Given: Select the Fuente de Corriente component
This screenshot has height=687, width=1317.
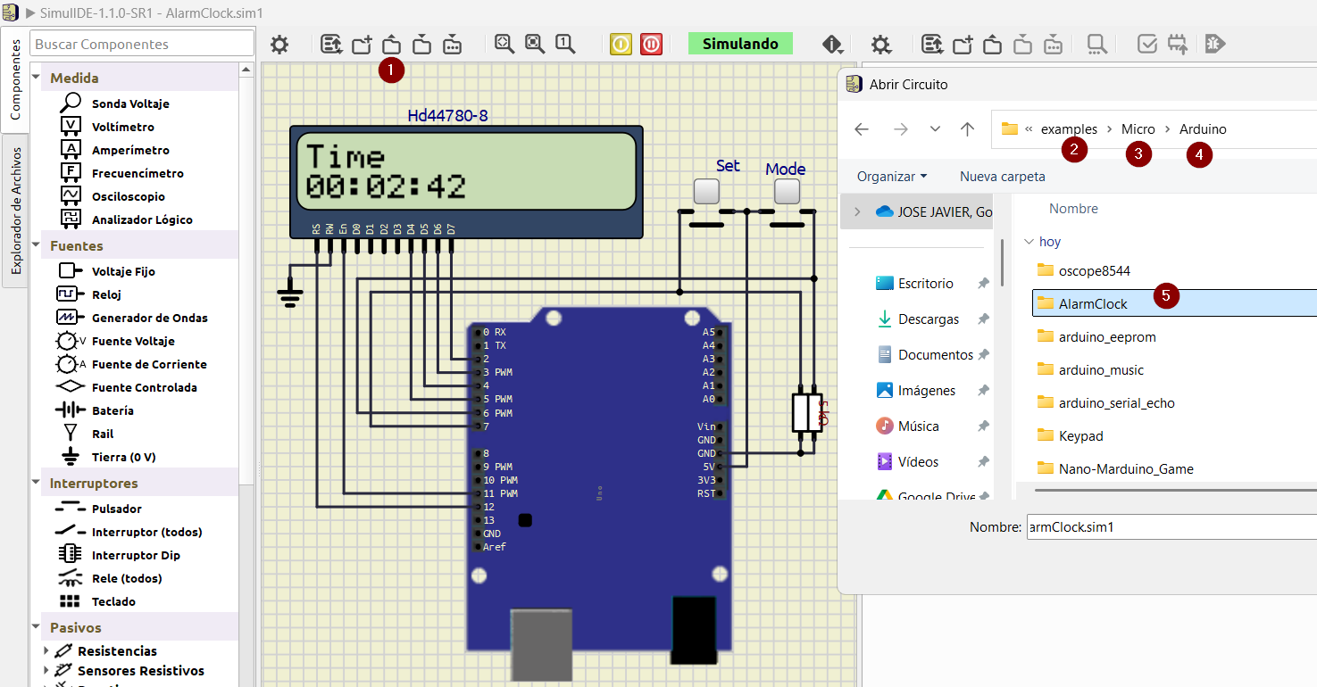Looking at the screenshot, I should click(x=132, y=364).
